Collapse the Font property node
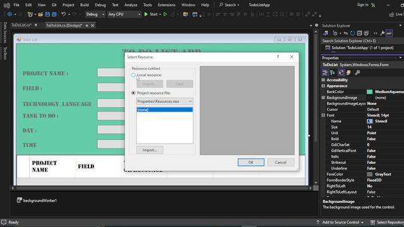Viewport: 404px width, 227px height. click(x=323, y=115)
